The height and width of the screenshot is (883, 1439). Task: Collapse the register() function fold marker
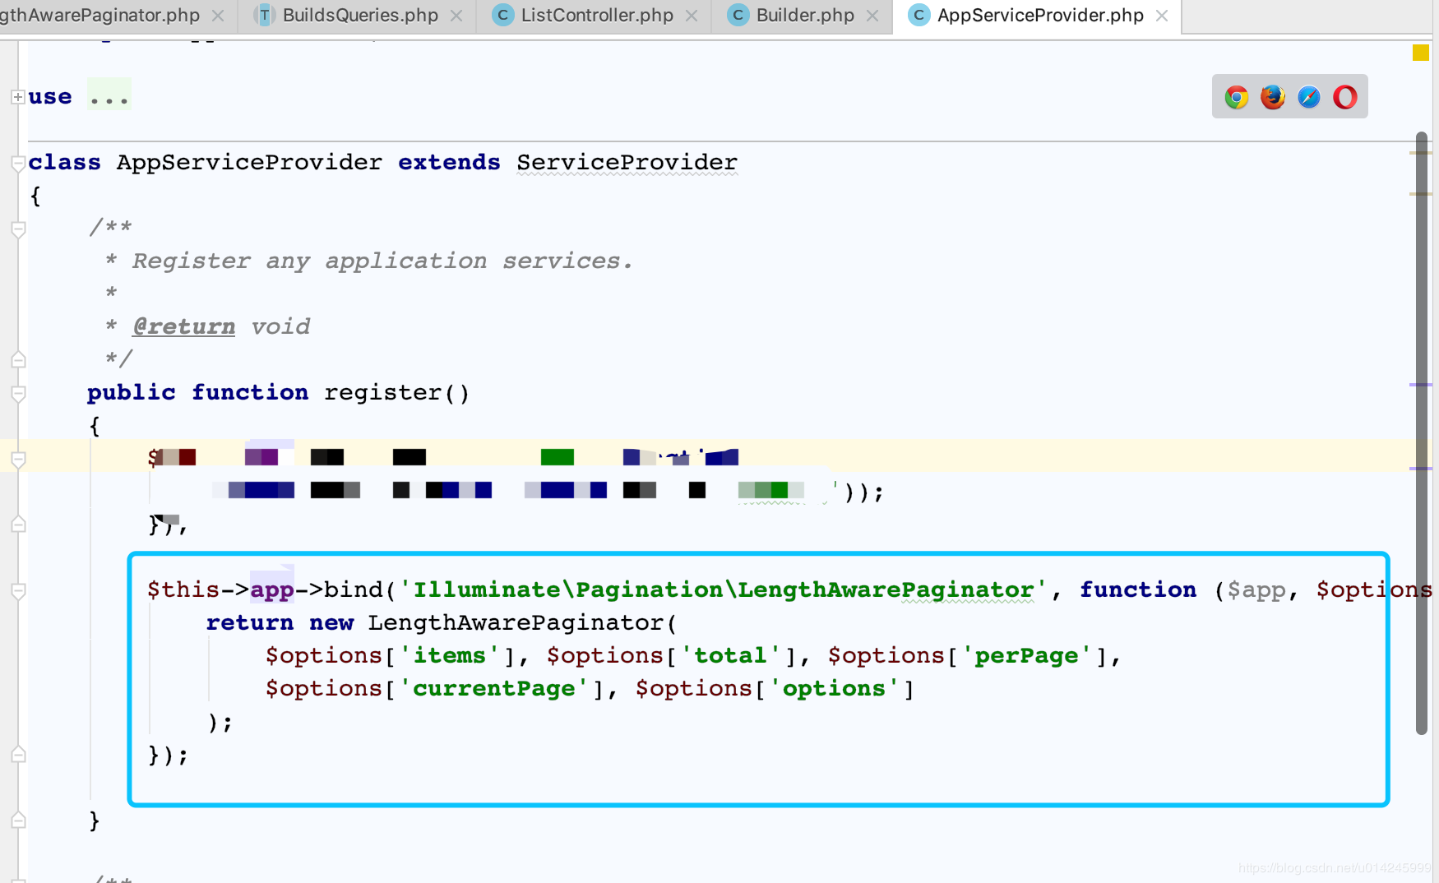click(x=17, y=393)
